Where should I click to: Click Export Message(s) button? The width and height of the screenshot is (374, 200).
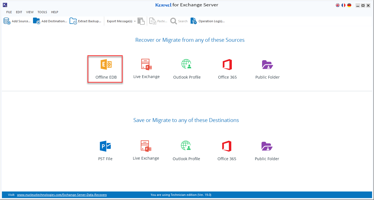[120, 21]
